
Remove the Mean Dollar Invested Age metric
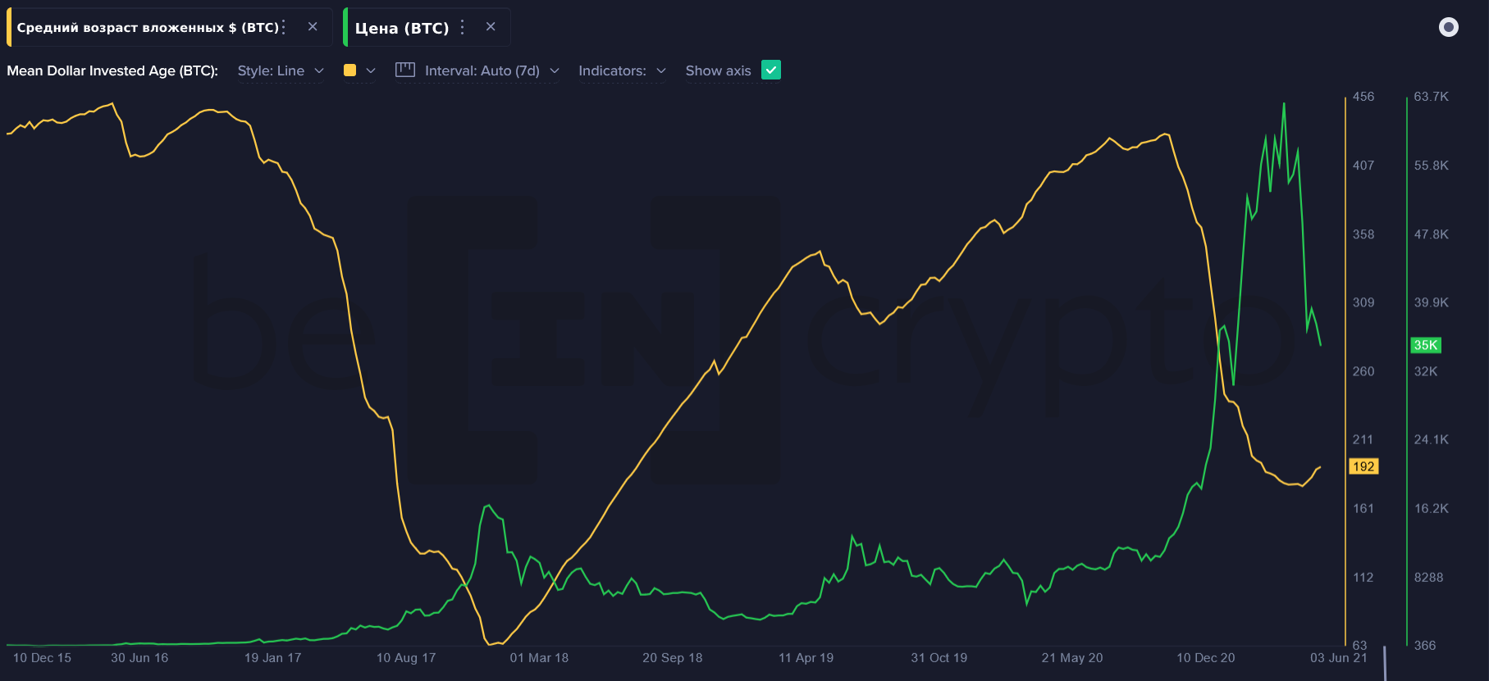[312, 26]
